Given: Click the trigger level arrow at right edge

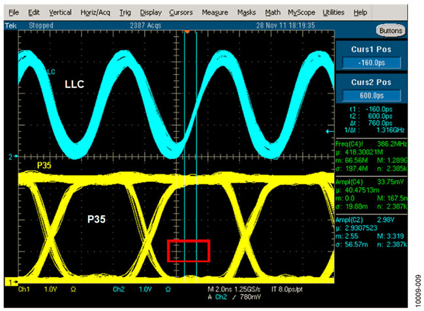Looking at the screenshot, I should (x=329, y=132).
